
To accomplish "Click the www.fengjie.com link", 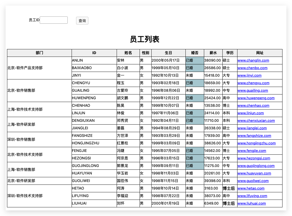I will [252, 151].
